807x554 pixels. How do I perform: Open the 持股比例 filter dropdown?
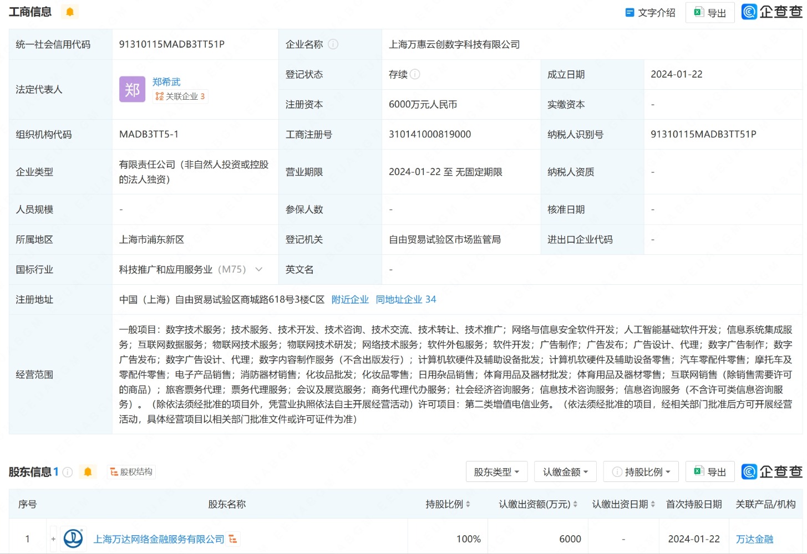point(642,472)
